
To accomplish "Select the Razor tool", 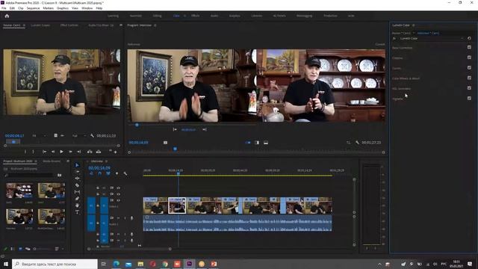I will pyautogui.click(x=77, y=185).
